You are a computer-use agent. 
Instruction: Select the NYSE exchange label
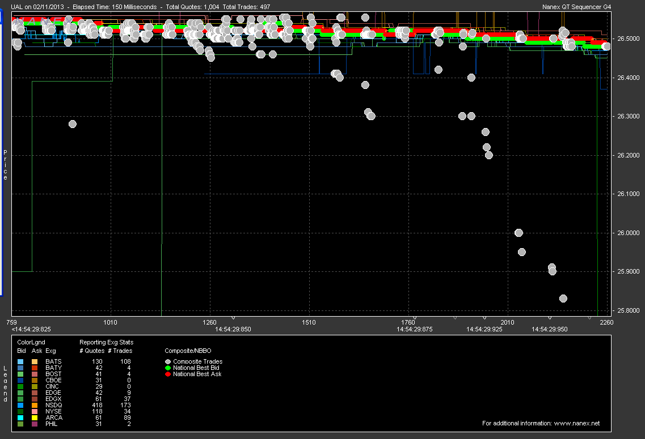pos(53,411)
